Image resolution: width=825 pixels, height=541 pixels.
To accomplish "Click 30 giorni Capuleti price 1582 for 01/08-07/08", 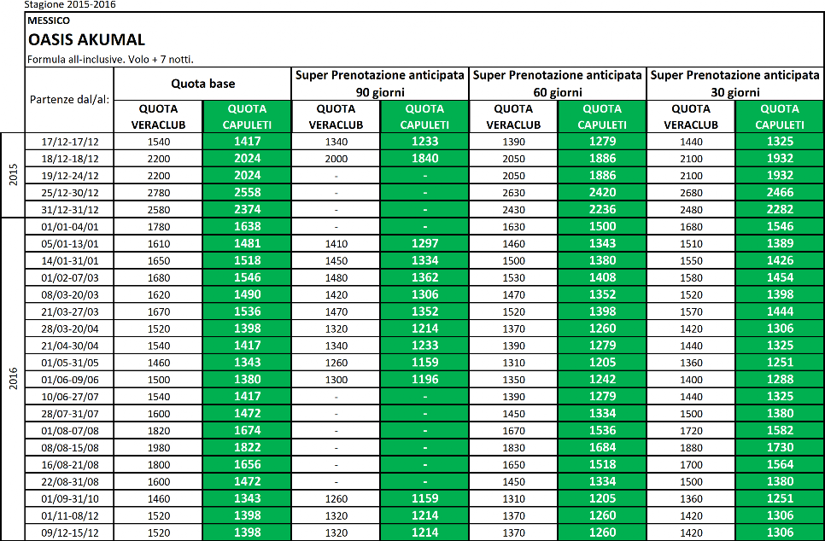I will coord(779,430).
